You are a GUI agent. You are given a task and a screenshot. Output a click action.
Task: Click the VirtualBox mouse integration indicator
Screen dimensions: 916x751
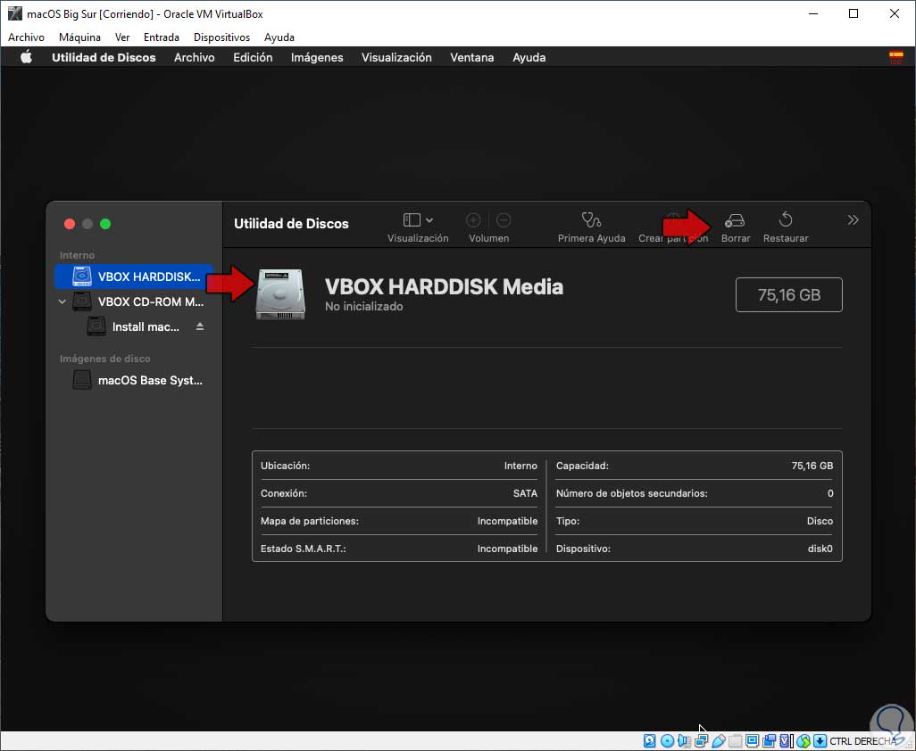[804, 741]
